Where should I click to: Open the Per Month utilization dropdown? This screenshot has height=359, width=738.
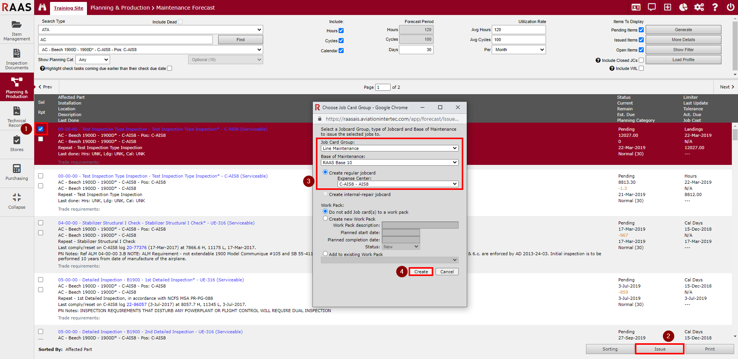519,50
